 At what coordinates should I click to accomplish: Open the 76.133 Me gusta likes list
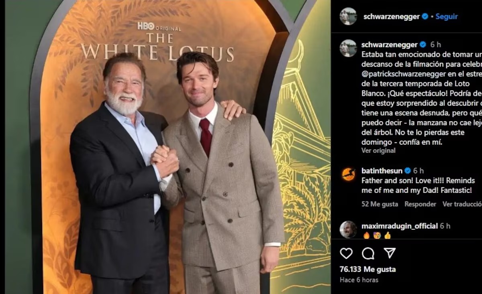tap(368, 269)
